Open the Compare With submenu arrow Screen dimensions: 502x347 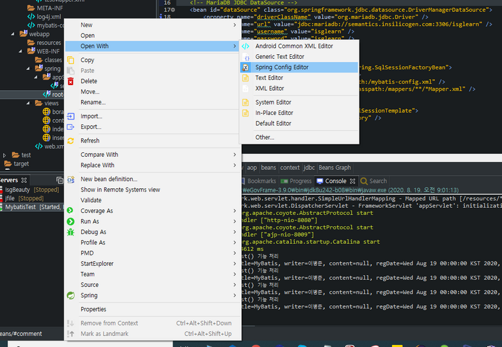point(235,155)
